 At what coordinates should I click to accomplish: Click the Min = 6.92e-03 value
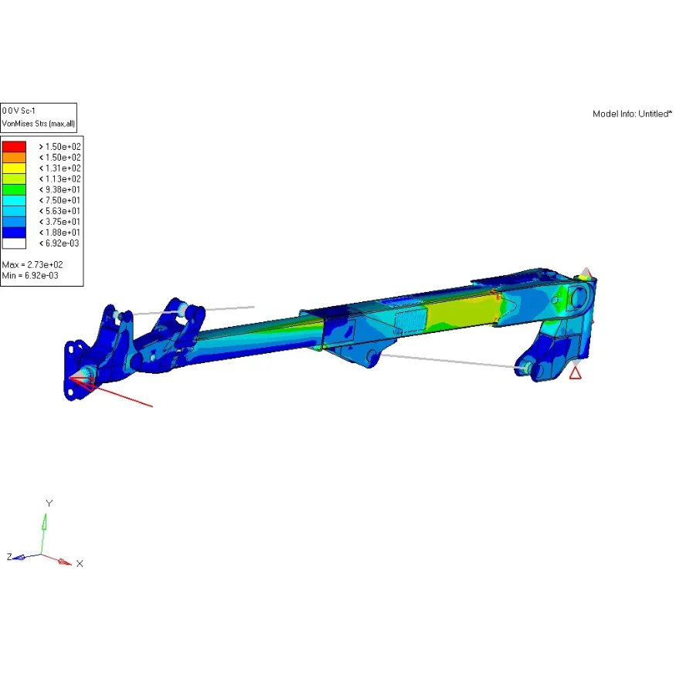[x=30, y=275]
